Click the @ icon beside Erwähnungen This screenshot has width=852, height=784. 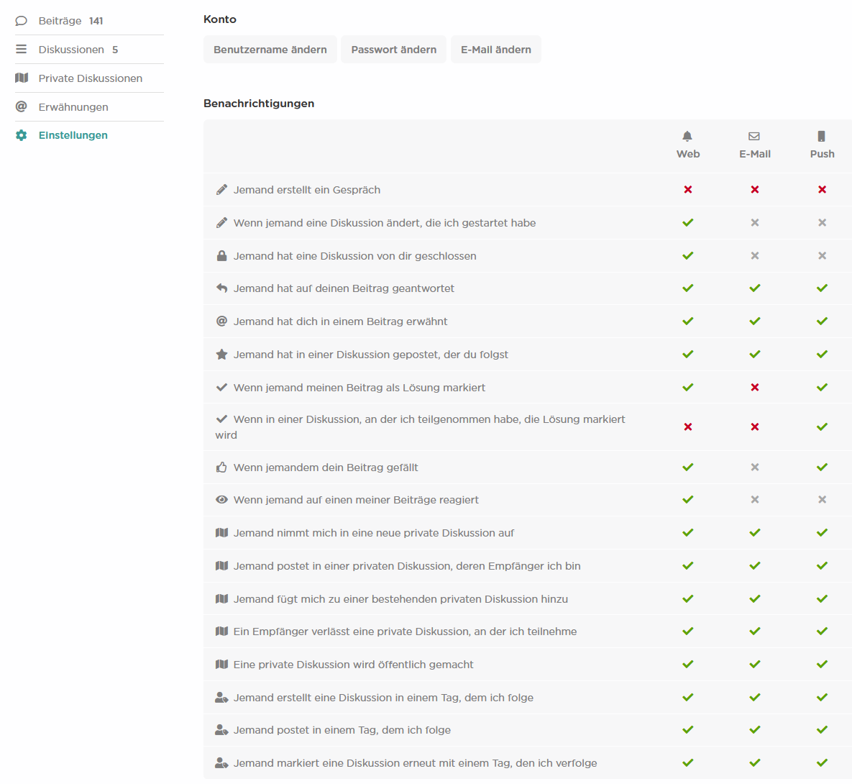point(22,106)
